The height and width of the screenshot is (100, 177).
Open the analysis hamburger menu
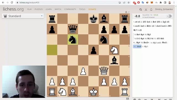(170, 99)
